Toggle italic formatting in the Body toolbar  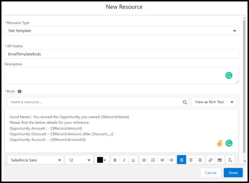pos(124,160)
